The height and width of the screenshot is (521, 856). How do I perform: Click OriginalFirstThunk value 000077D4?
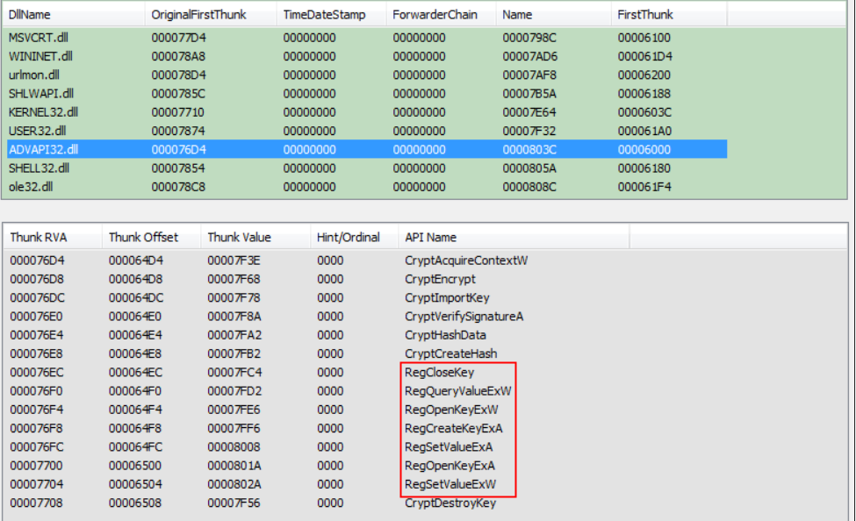178,38
